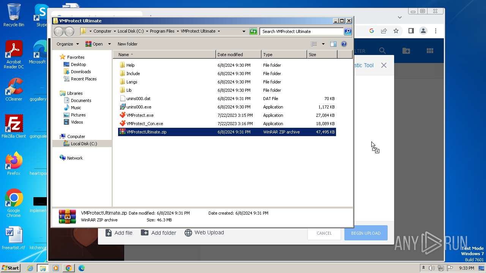Screen dimensions: 486x273
Task: Click the Change your view icon
Action: pos(314,44)
